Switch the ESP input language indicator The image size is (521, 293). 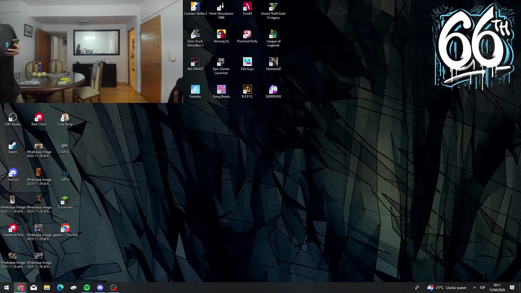click(x=482, y=288)
